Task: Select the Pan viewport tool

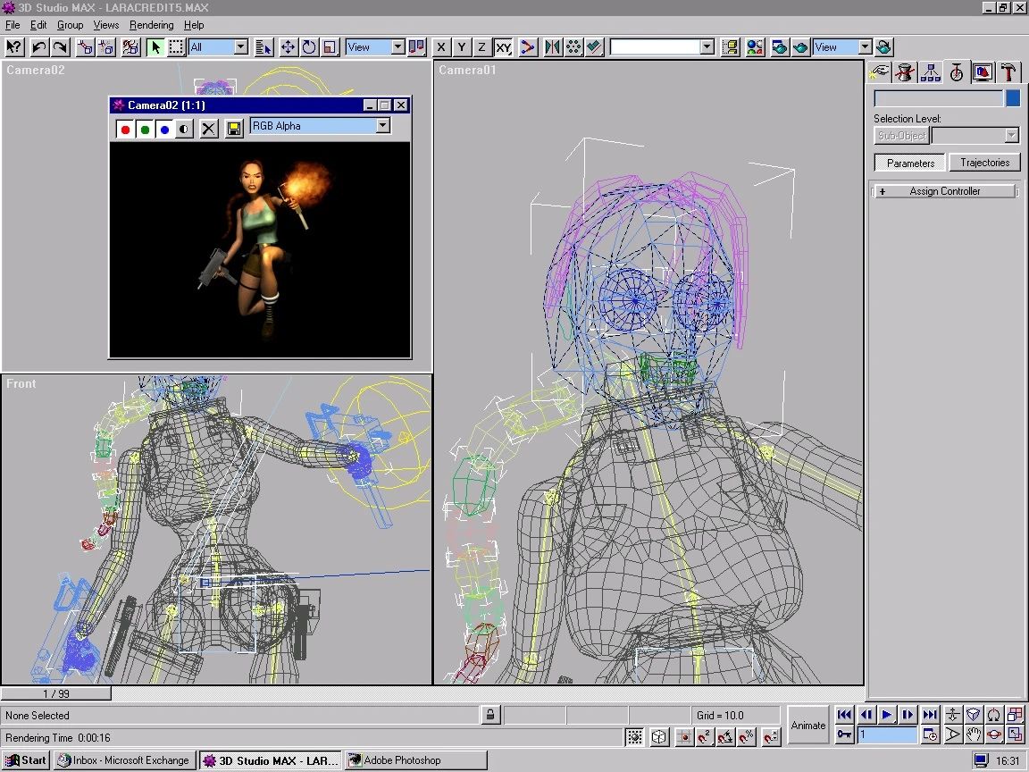Action: point(974,734)
